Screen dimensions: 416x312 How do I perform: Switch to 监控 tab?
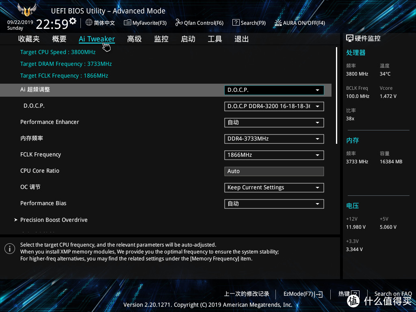(x=161, y=39)
